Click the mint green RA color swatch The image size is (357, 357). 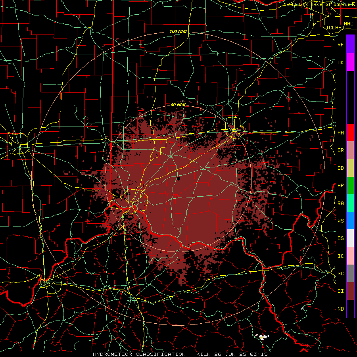[x=350, y=203]
